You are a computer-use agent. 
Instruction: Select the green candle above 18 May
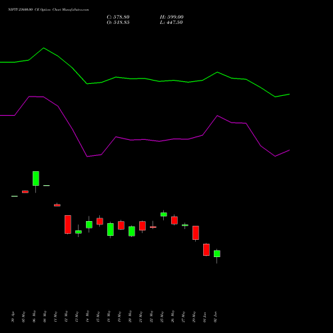coord(111,230)
